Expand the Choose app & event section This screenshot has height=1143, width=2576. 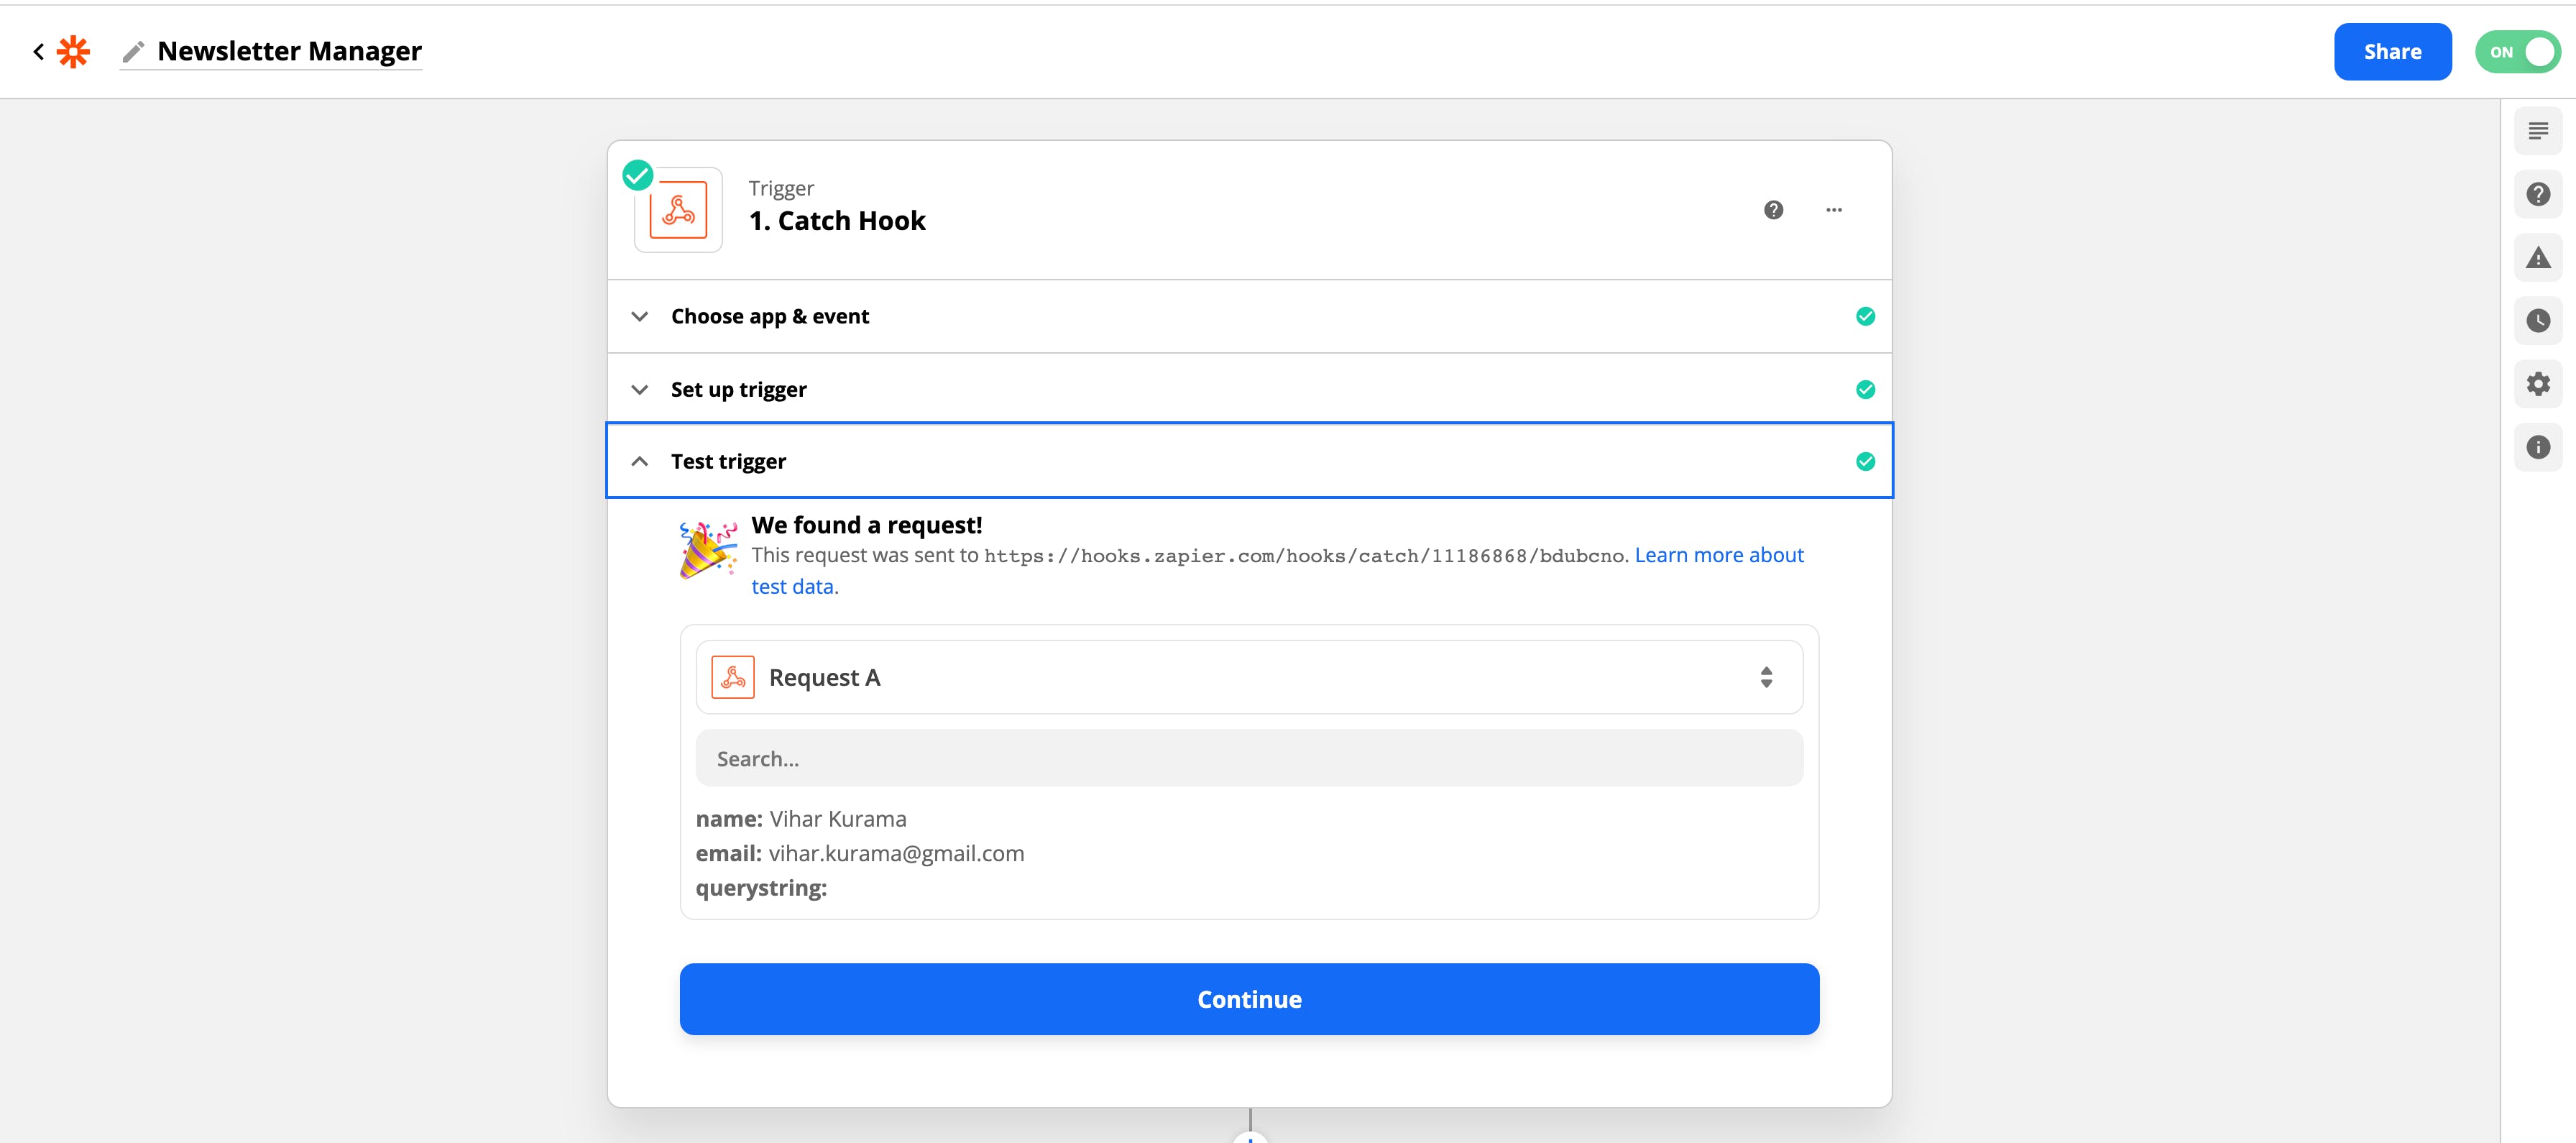[x=770, y=316]
